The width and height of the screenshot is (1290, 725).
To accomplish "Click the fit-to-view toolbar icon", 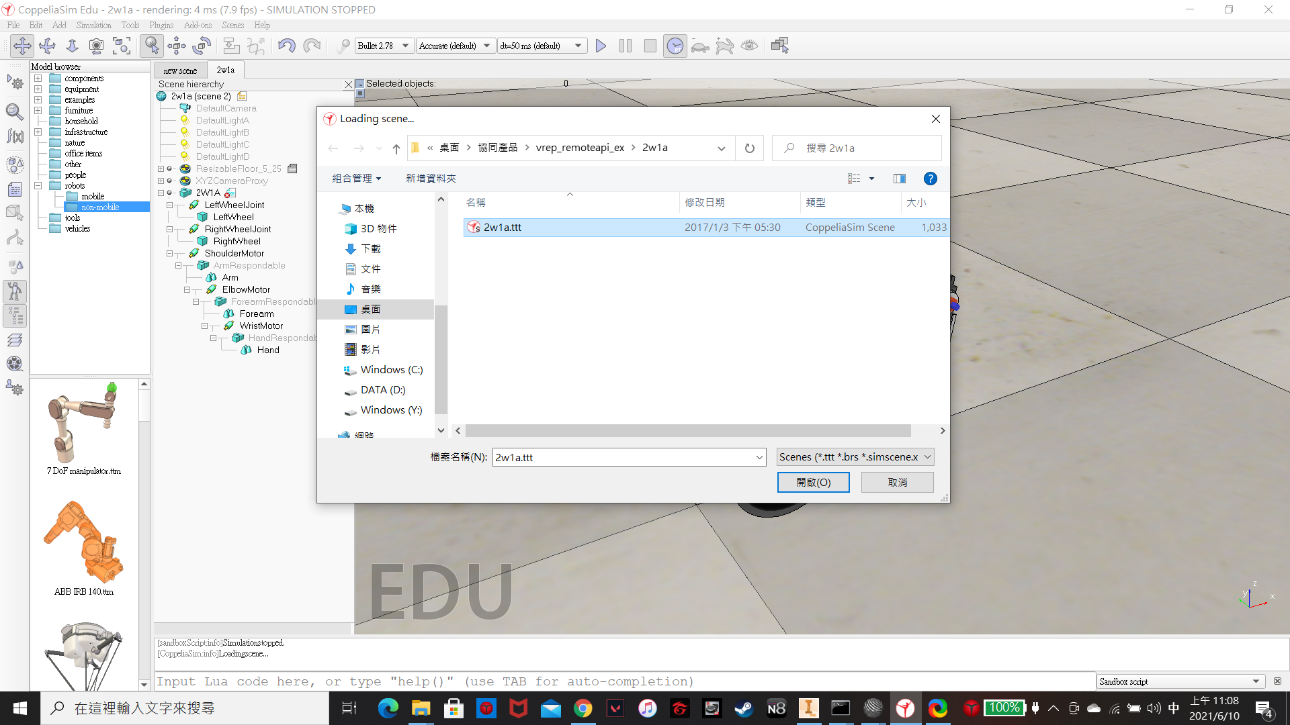I will (122, 46).
